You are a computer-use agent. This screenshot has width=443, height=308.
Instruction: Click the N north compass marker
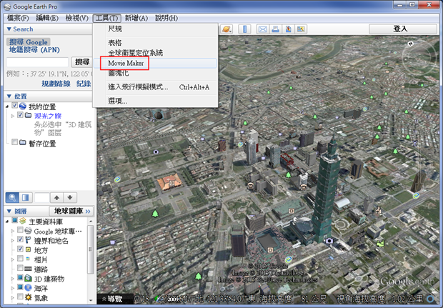pos(411,44)
